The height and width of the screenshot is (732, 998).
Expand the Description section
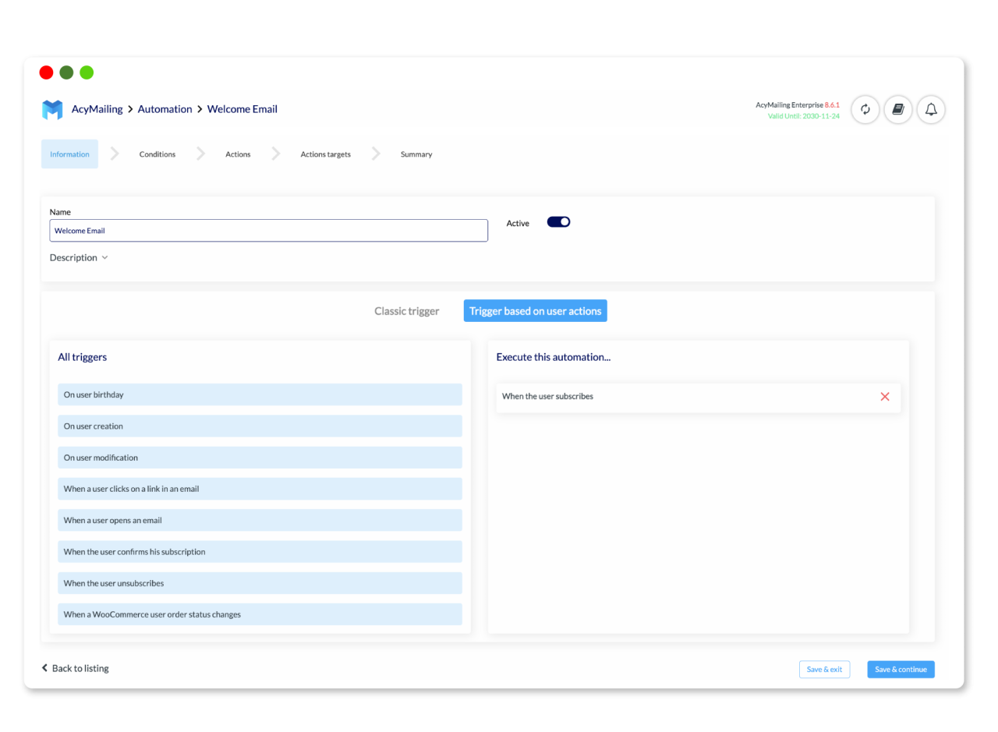[x=79, y=258]
